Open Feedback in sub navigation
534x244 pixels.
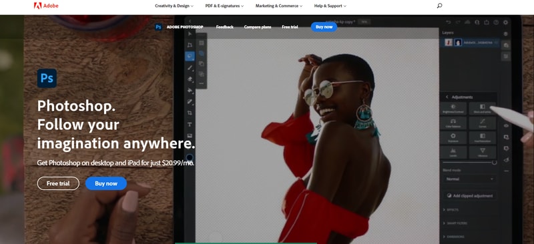225,27
